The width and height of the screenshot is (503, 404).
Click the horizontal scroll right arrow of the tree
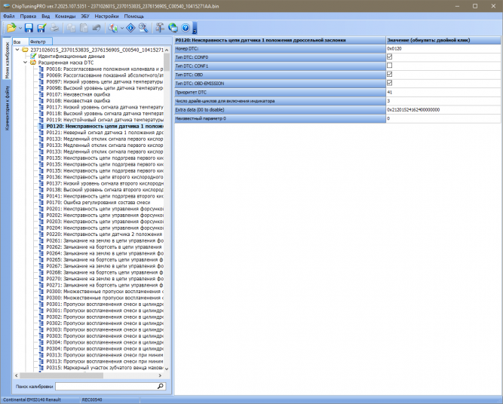[x=160, y=375]
